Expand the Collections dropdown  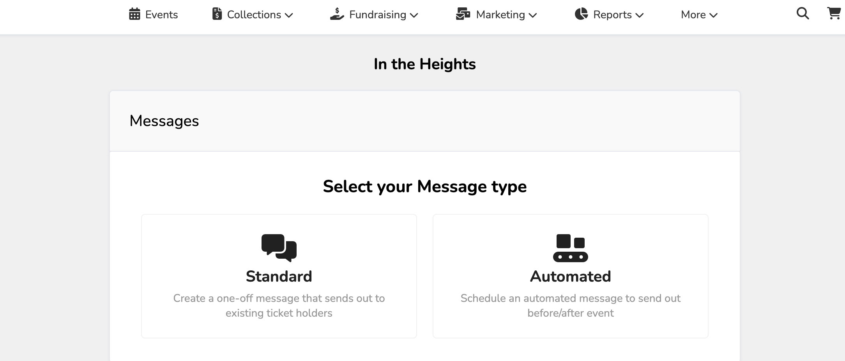point(289,16)
